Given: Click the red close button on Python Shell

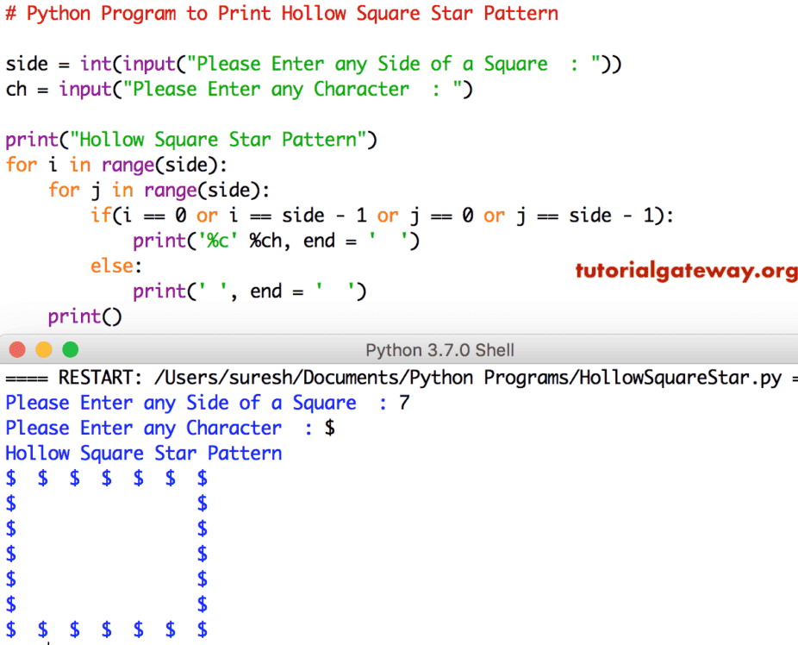Looking at the screenshot, I should tap(16, 350).
